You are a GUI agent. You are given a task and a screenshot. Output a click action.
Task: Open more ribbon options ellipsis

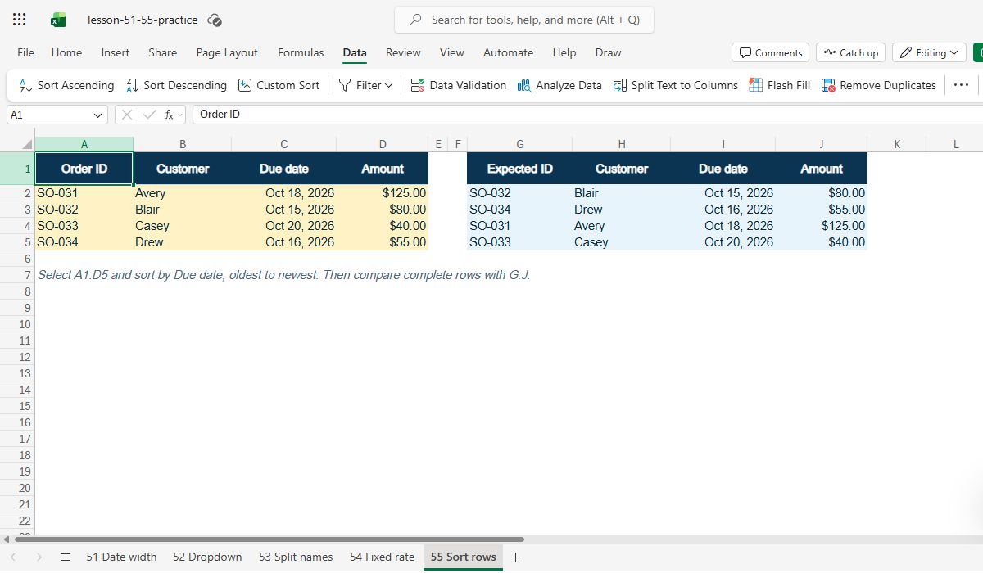click(x=962, y=85)
